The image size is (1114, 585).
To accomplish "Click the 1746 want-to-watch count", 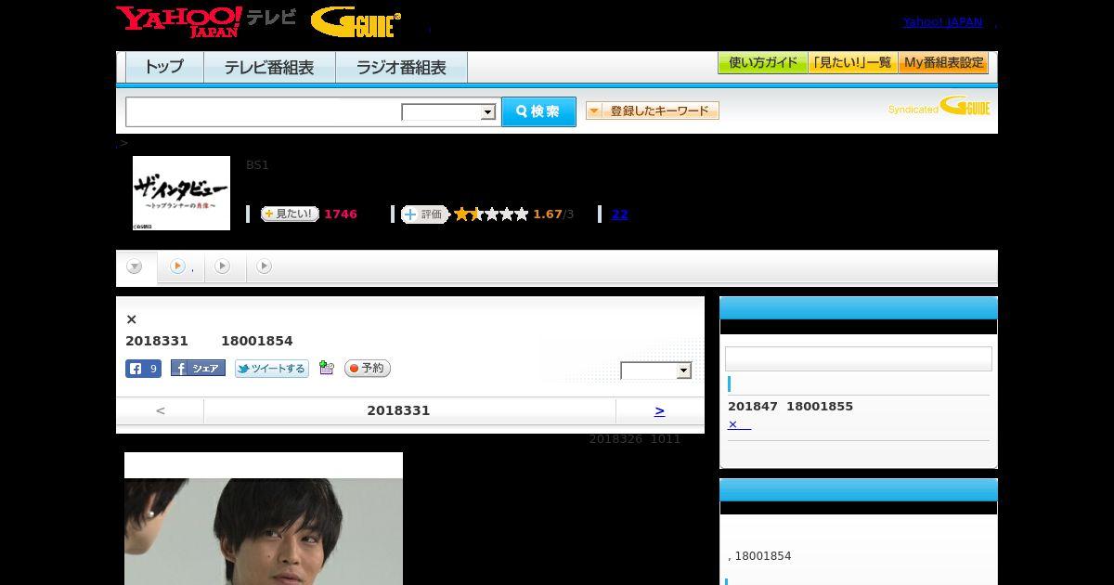I will tap(341, 214).
